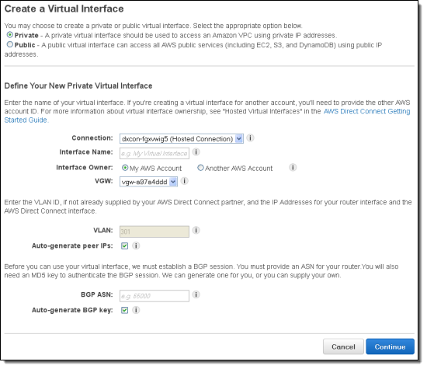The height and width of the screenshot is (369, 427).
Task: Uncheck the Auto-generate peer IPs checkbox
Action: click(124, 245)
